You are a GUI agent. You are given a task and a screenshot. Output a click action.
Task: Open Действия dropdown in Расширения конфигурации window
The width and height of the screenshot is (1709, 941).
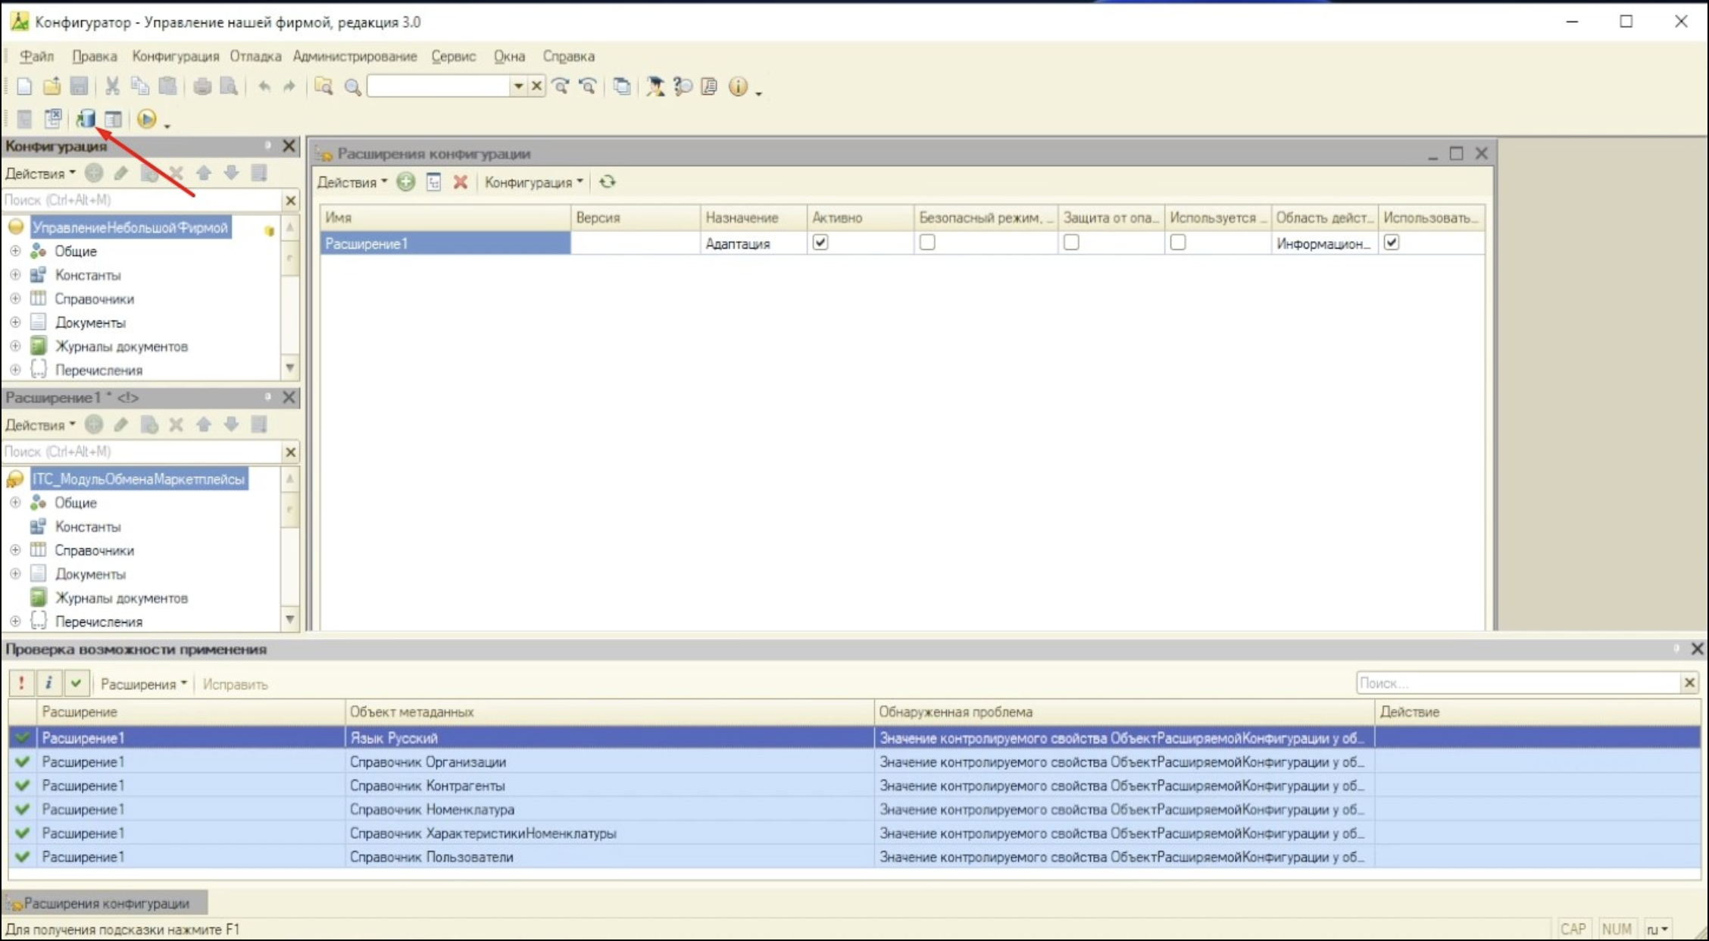click(x=352, y=183)
